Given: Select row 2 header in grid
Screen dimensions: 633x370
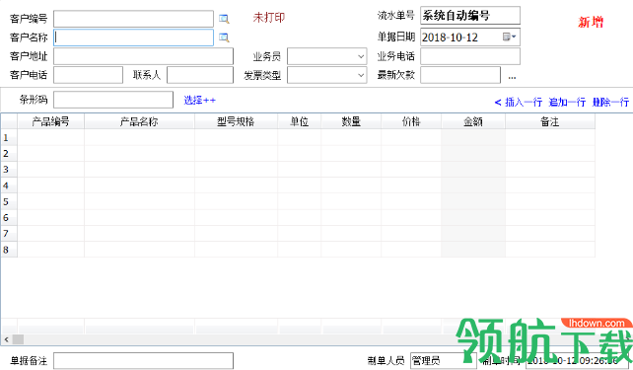Looking at the screenshot, I should pos(9,154).
